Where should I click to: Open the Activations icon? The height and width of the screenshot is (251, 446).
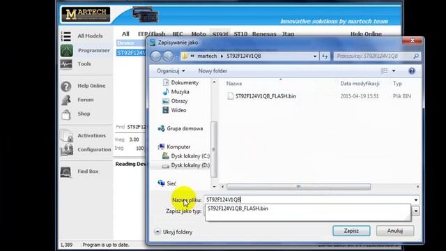[x=66, y=135]
